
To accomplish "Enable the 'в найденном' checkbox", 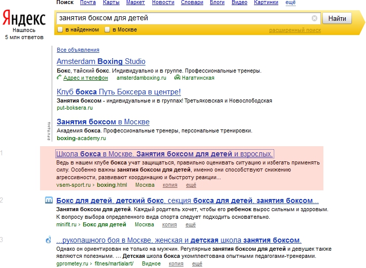I will (x=60, y=29).
